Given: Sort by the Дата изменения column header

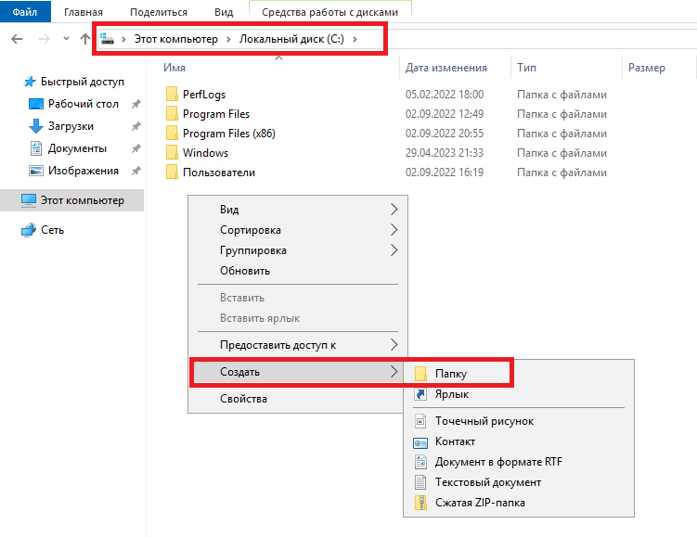Looking at the screenshot, I should 445,68.
